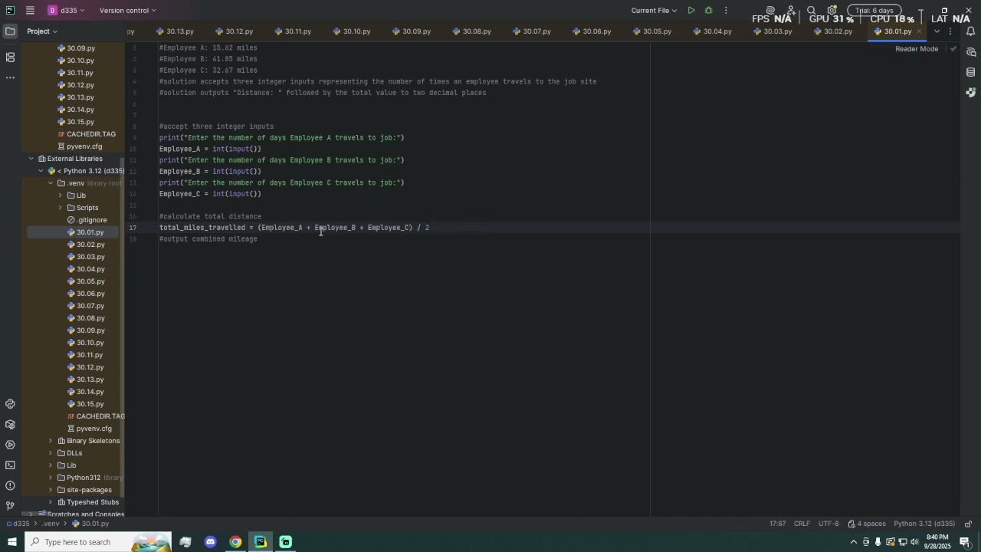Image resolution: width=981 pixels, height=552 pixels.
Task: Click the inspections green checkmark widget
Action: (x=953, y=49)
